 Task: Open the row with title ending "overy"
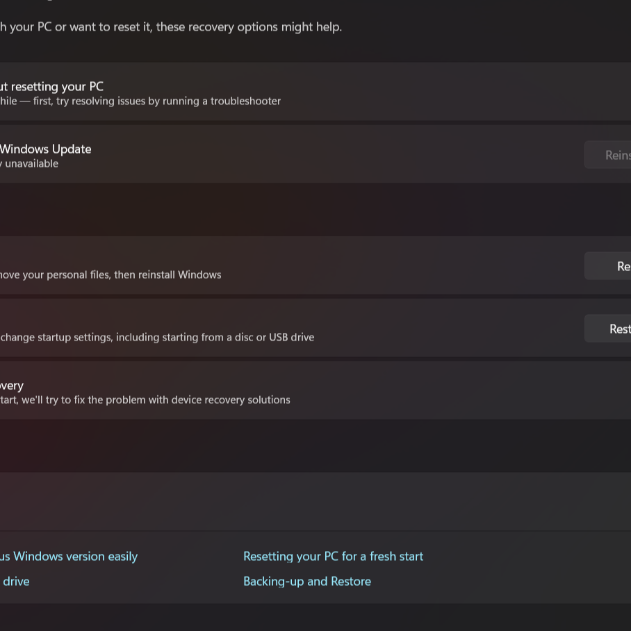(x=12, y=386)
